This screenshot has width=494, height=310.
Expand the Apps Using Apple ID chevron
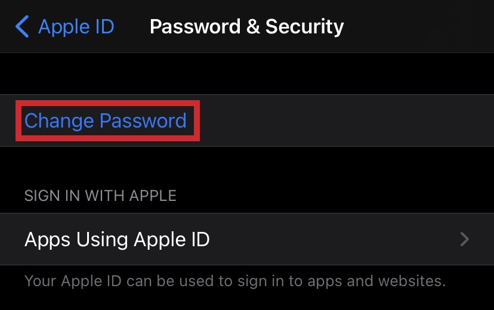(465, 240)
